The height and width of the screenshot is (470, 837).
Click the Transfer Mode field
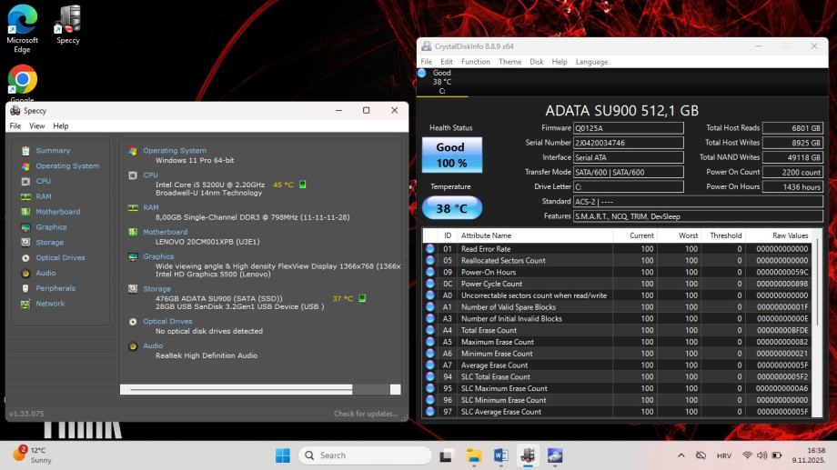(629, 173)
